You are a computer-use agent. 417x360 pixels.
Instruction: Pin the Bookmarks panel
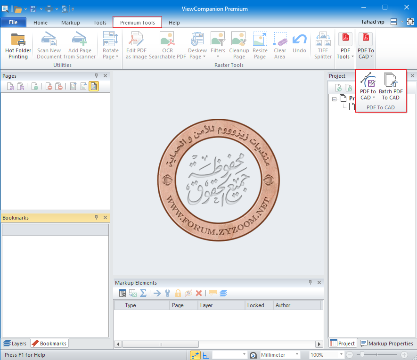pyautogui.click(x=96, y=217)
